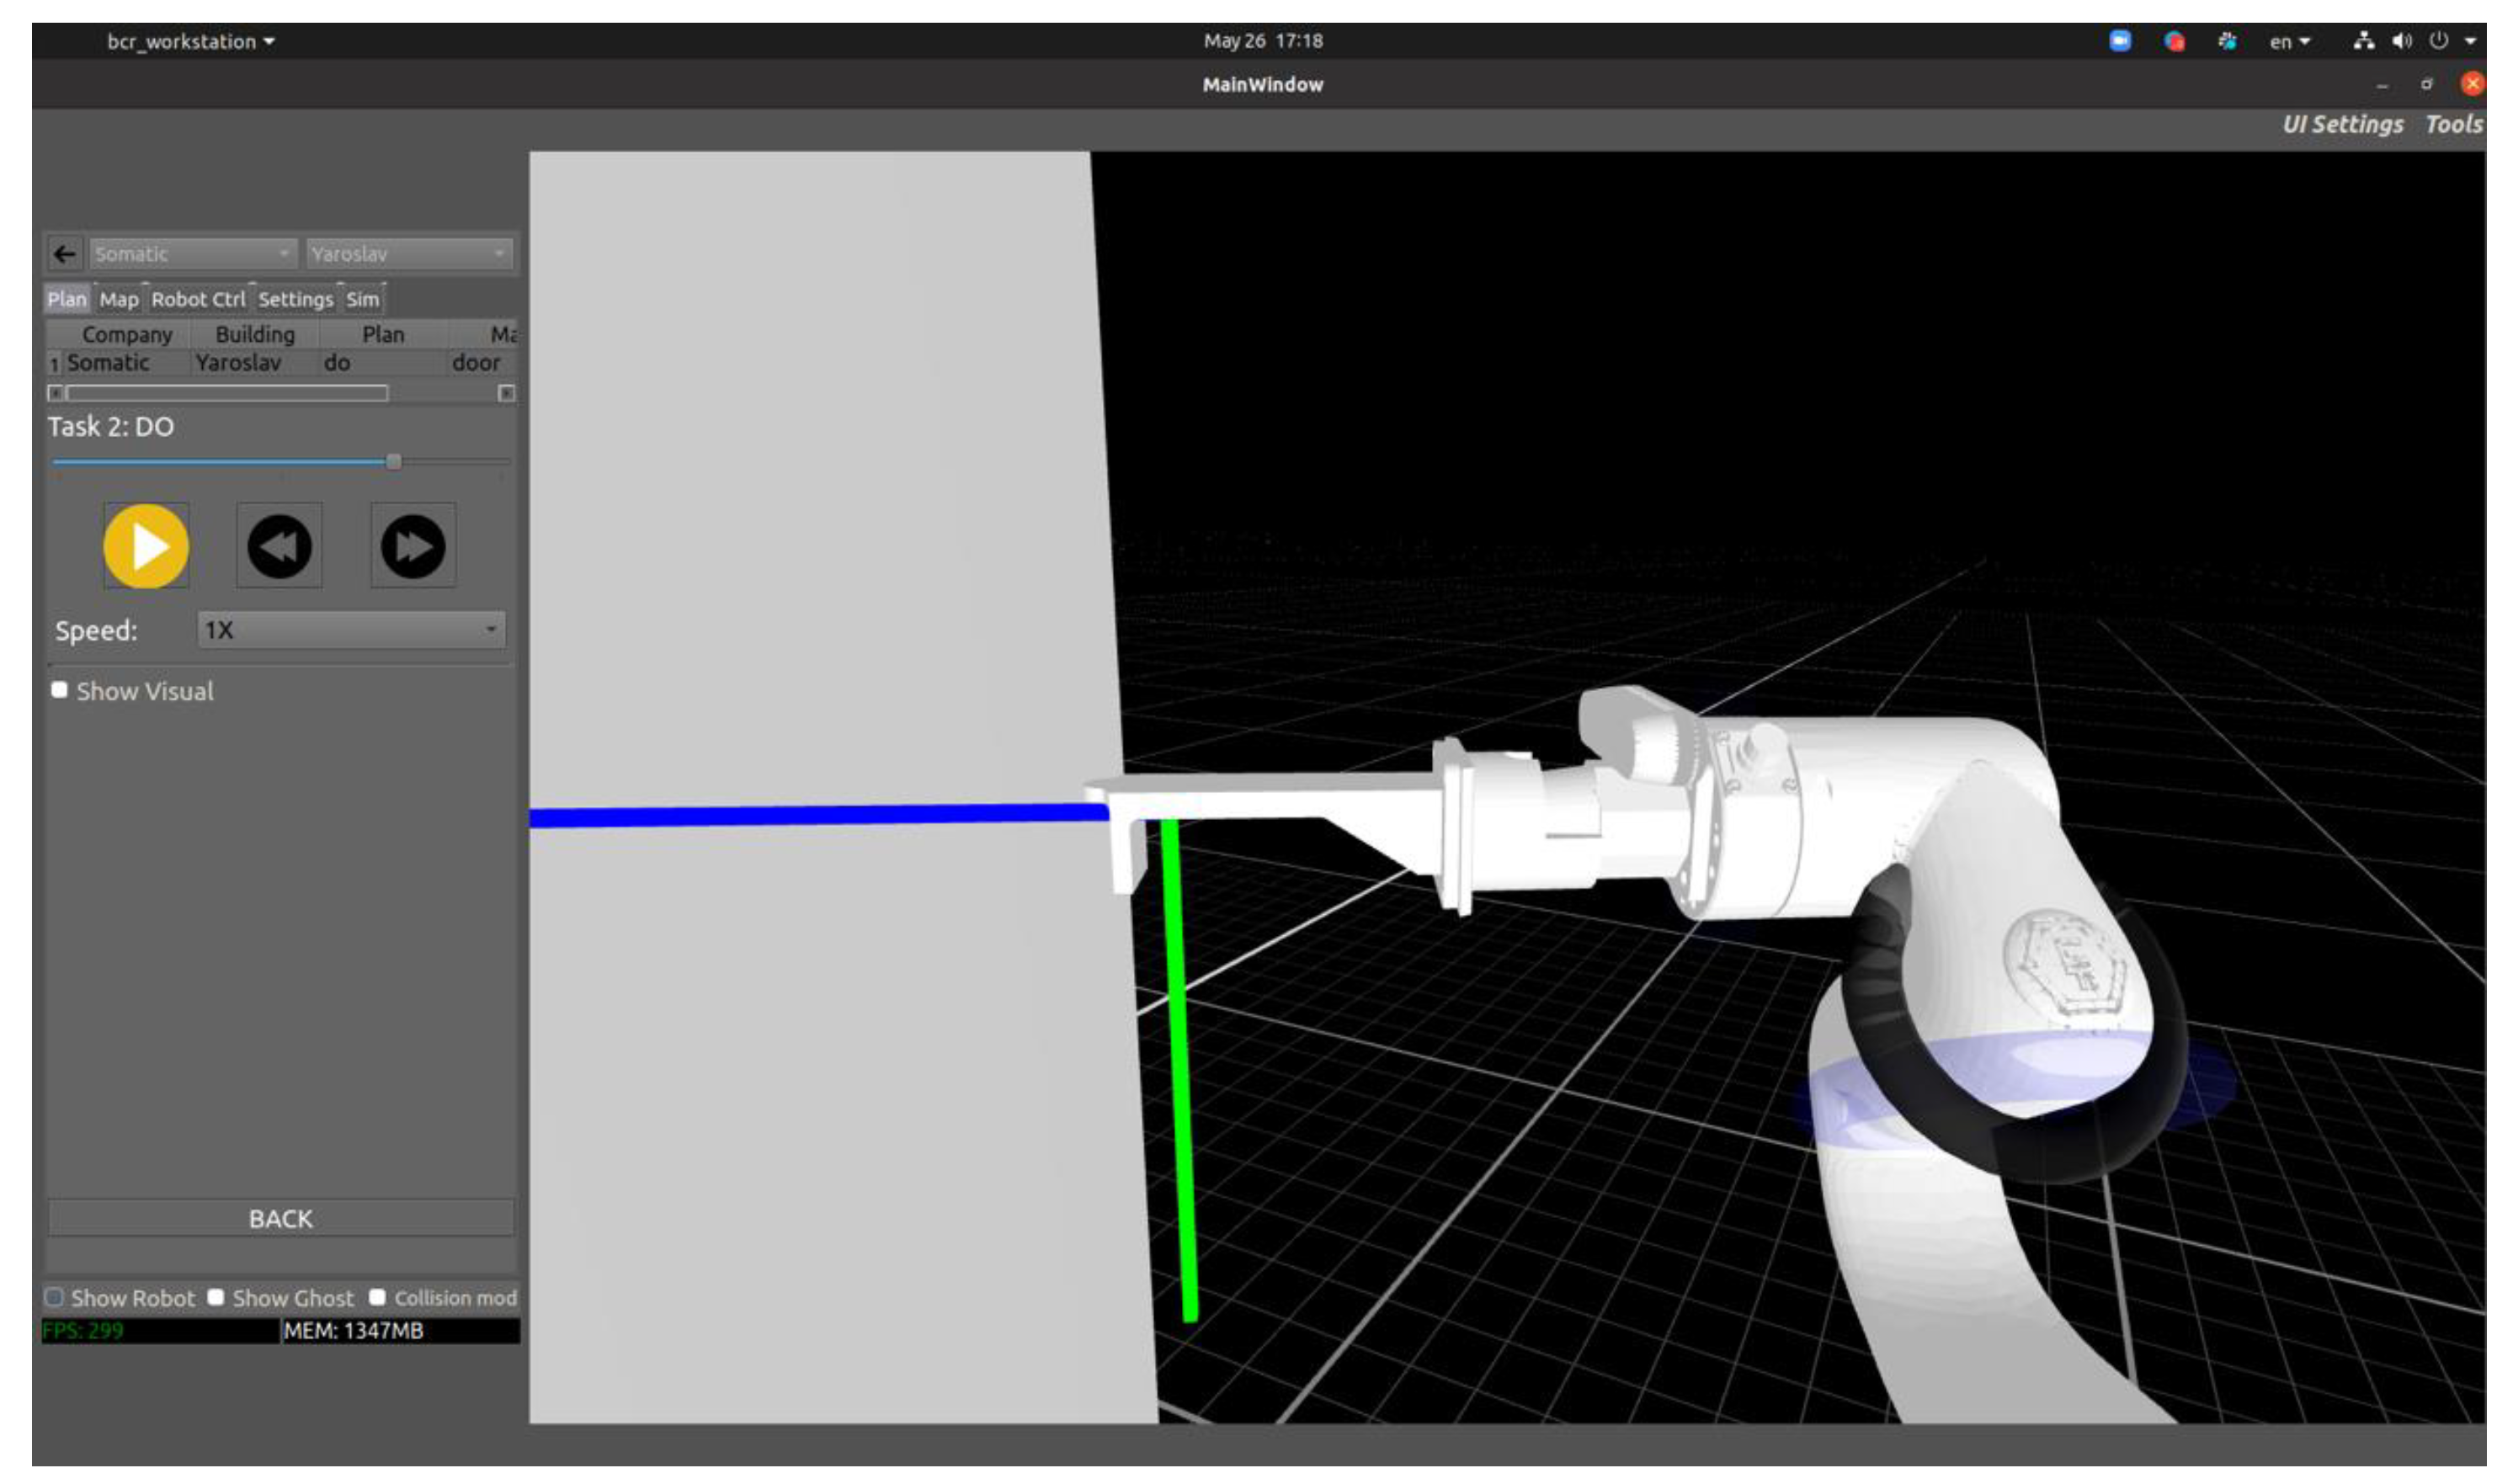Click the back arrow icon beside Somatic
The width and height of the screenshot is (2513, 1484).
[x=65, y=254]
